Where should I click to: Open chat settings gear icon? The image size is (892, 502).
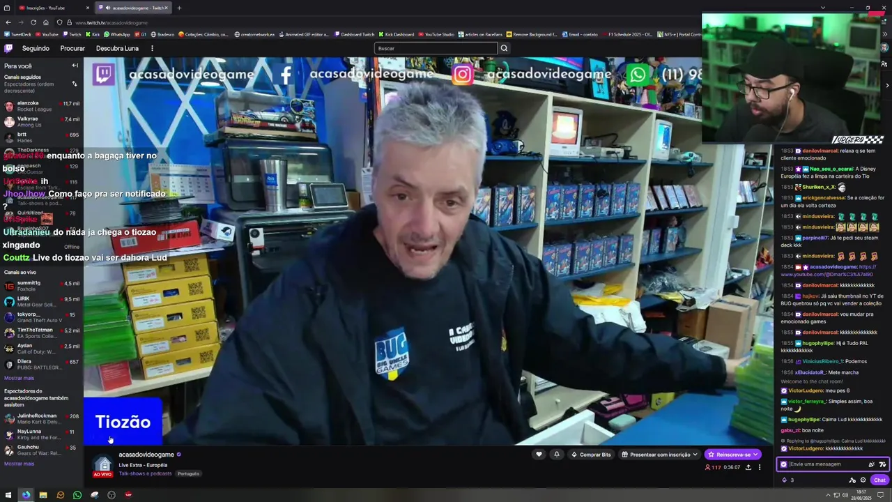(863, 480)
